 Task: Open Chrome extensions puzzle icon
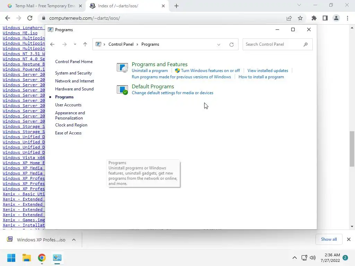[x=314, y=18]
